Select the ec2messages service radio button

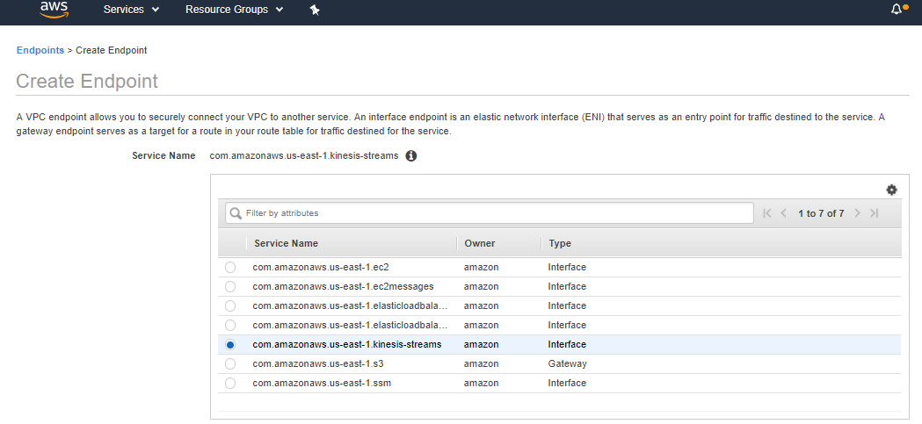point(230,286)
